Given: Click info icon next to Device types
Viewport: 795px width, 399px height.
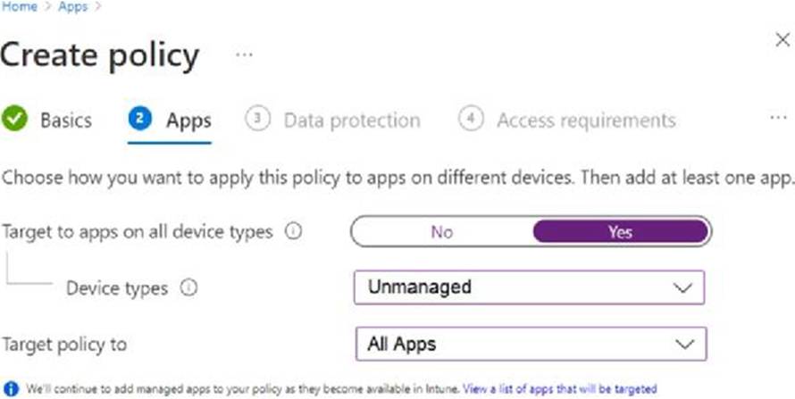Looking at the screenshot, I should (188, 288).
